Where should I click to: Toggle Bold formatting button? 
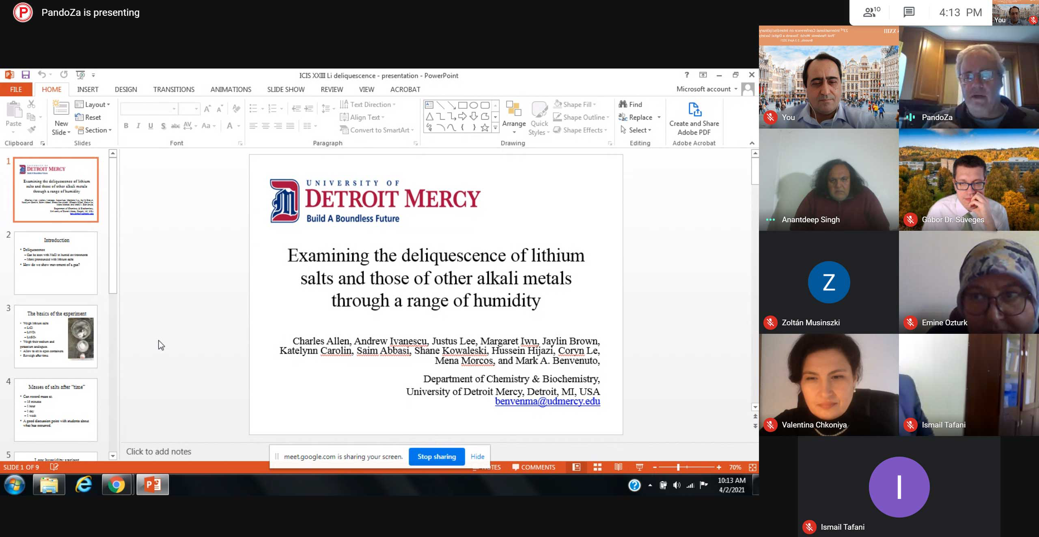pos(126,126)
